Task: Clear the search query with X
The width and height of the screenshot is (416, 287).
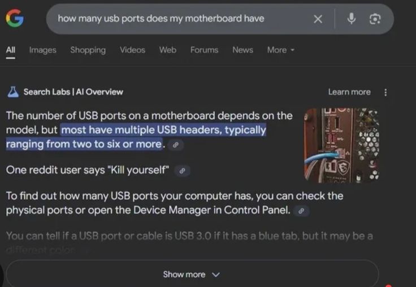Action: coord(318,19)
